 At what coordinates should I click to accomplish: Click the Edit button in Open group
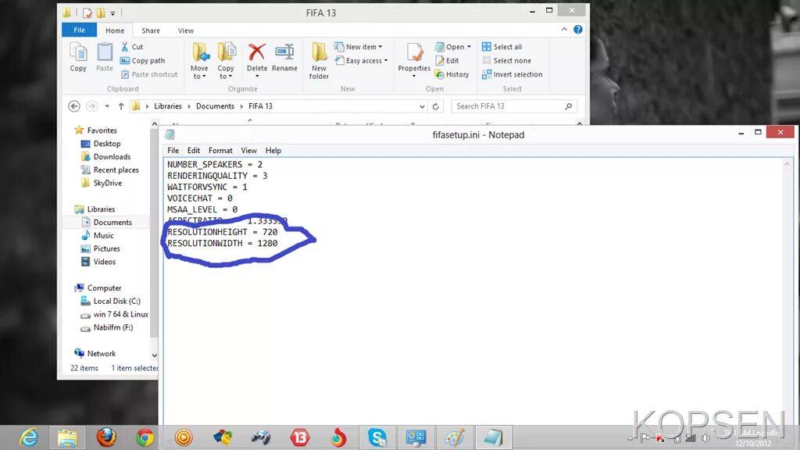coord(447,60)
